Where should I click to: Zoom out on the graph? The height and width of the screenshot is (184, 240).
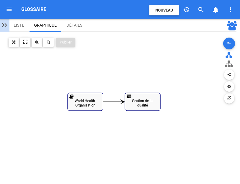click(48, 42)
